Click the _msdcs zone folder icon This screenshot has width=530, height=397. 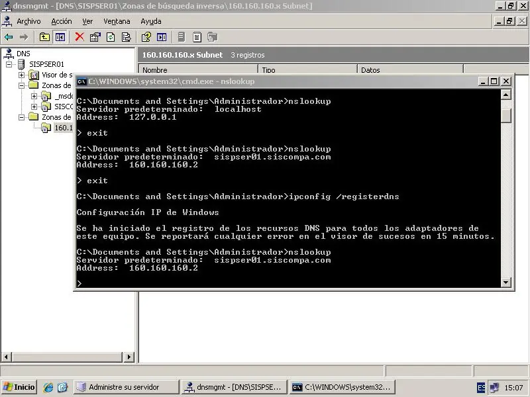click(x=46, y=96)
